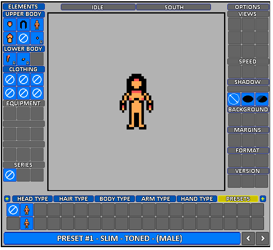Select the first-row character preset thumbnail
This screenshot has height=250, width=273.
(x=27, y=210)
